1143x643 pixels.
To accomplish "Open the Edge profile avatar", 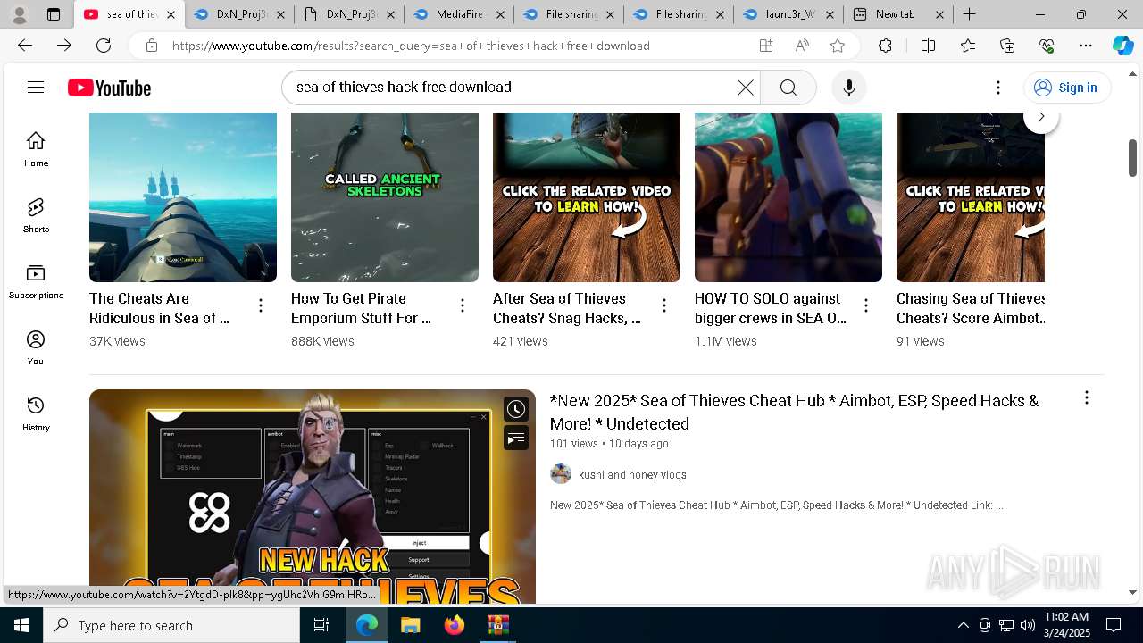I will 20,14.
